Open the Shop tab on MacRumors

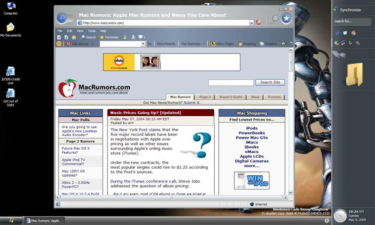click(255, 97)
